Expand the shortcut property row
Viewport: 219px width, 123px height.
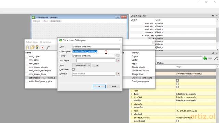coord(132,114)
